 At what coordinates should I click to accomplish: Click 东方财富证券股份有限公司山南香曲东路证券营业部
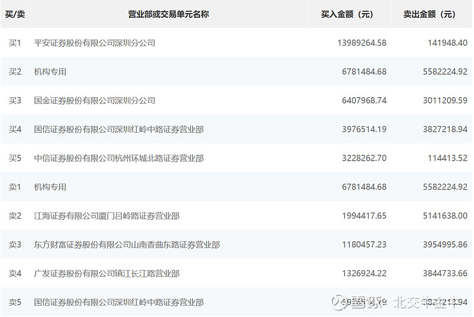click(x=127, y=245)
